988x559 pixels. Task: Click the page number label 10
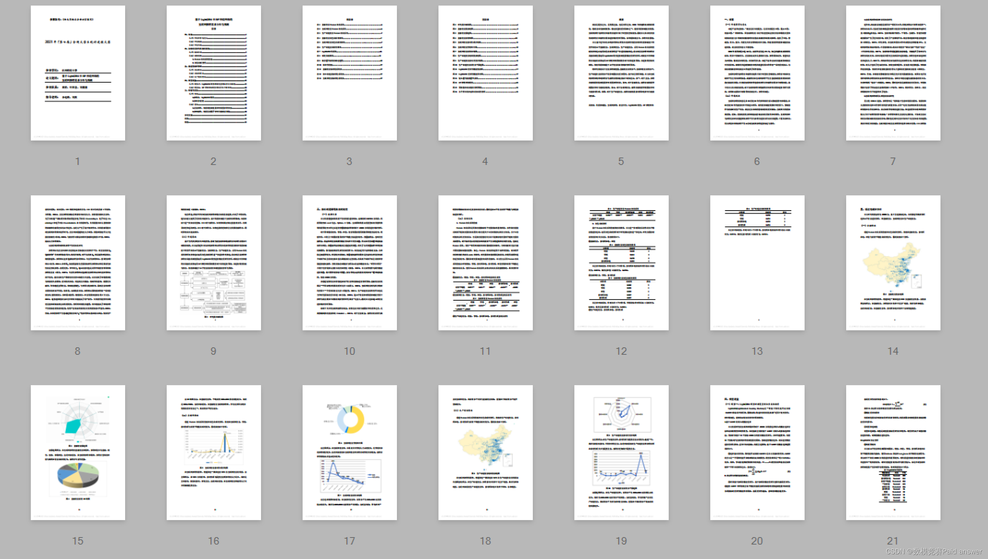pos(349,351)
